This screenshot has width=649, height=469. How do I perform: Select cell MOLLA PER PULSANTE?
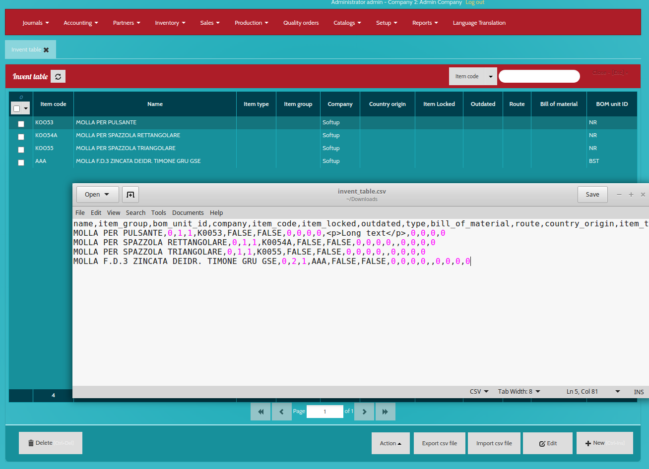point(155,122)
